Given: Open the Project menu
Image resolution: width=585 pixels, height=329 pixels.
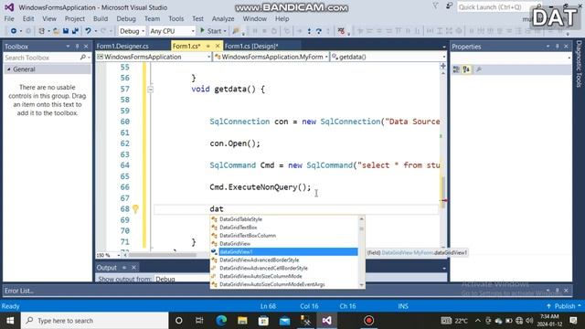Looking at the screenshot, I should (x=75, y=18).
